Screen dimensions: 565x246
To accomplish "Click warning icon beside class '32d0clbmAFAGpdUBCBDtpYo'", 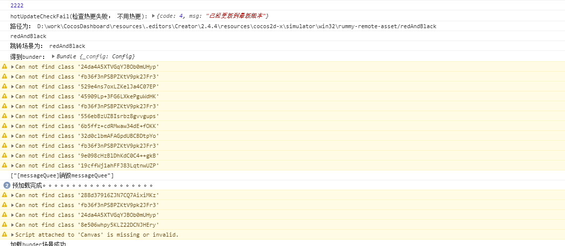I will pos(4,136).
